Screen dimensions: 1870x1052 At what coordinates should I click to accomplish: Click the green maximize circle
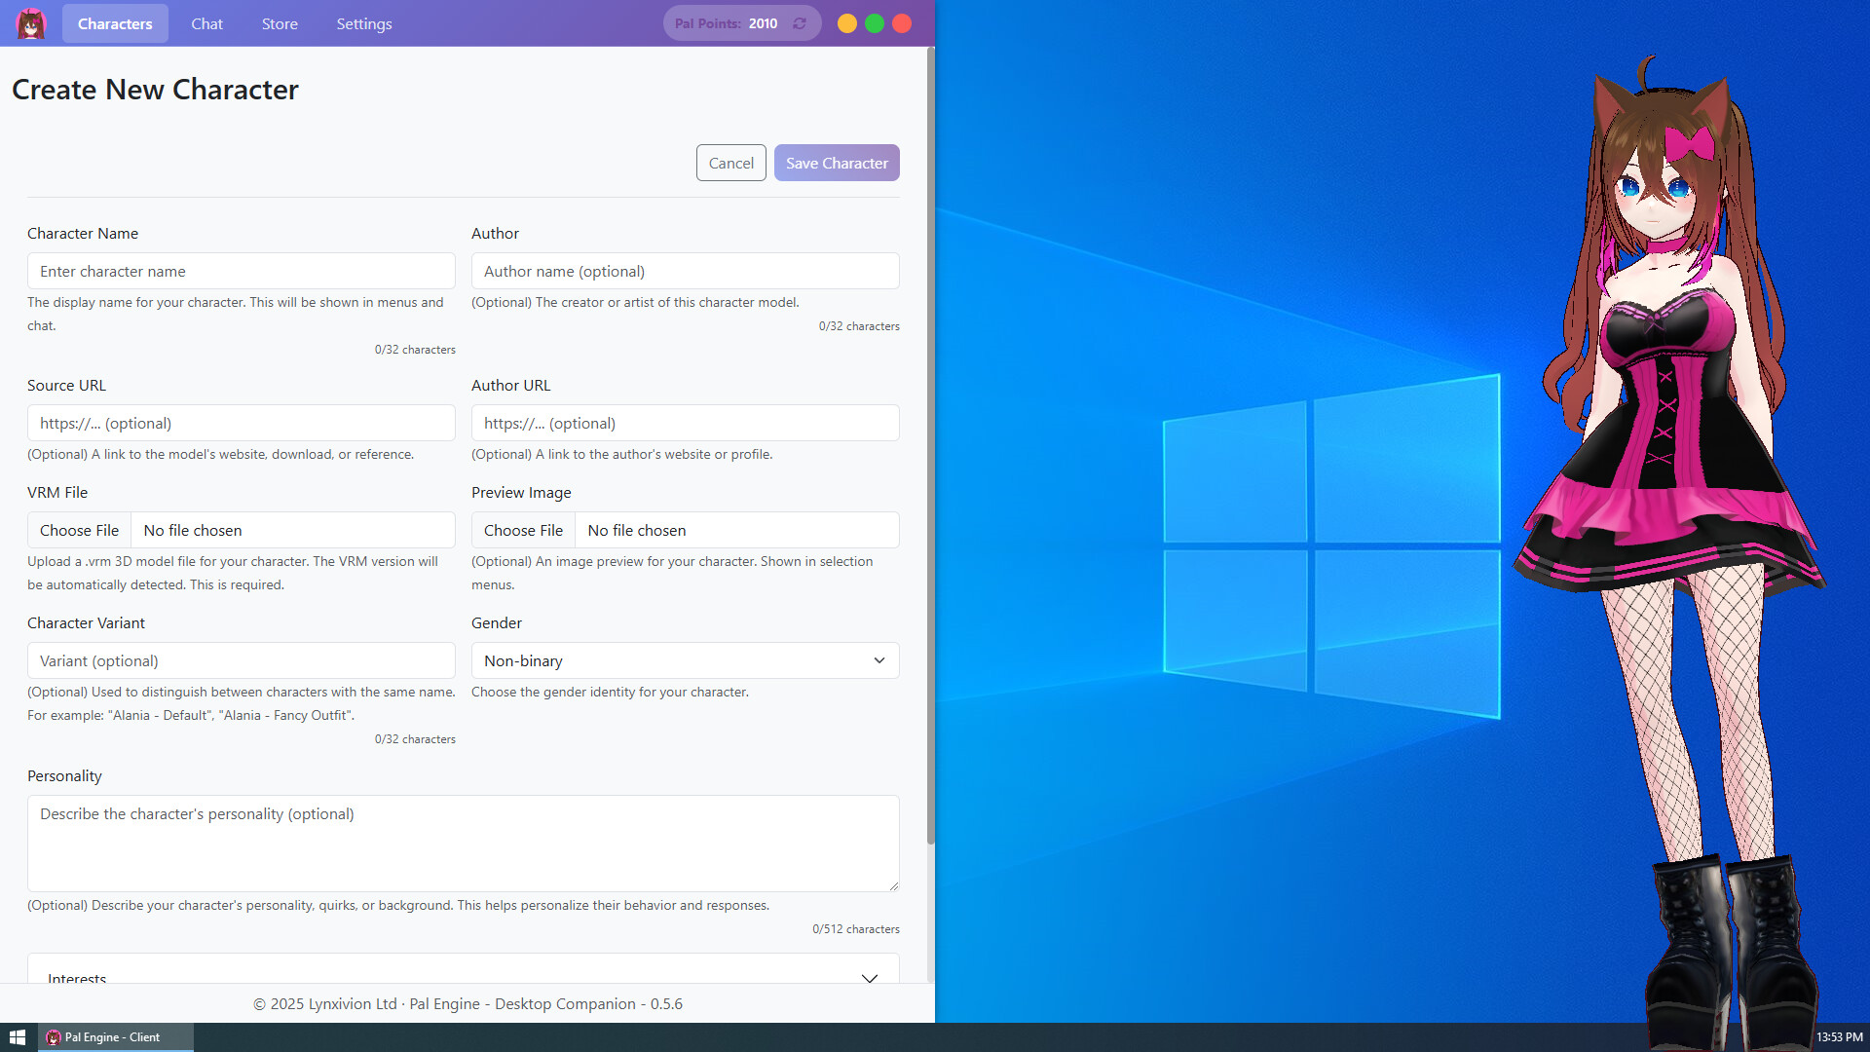875,23
